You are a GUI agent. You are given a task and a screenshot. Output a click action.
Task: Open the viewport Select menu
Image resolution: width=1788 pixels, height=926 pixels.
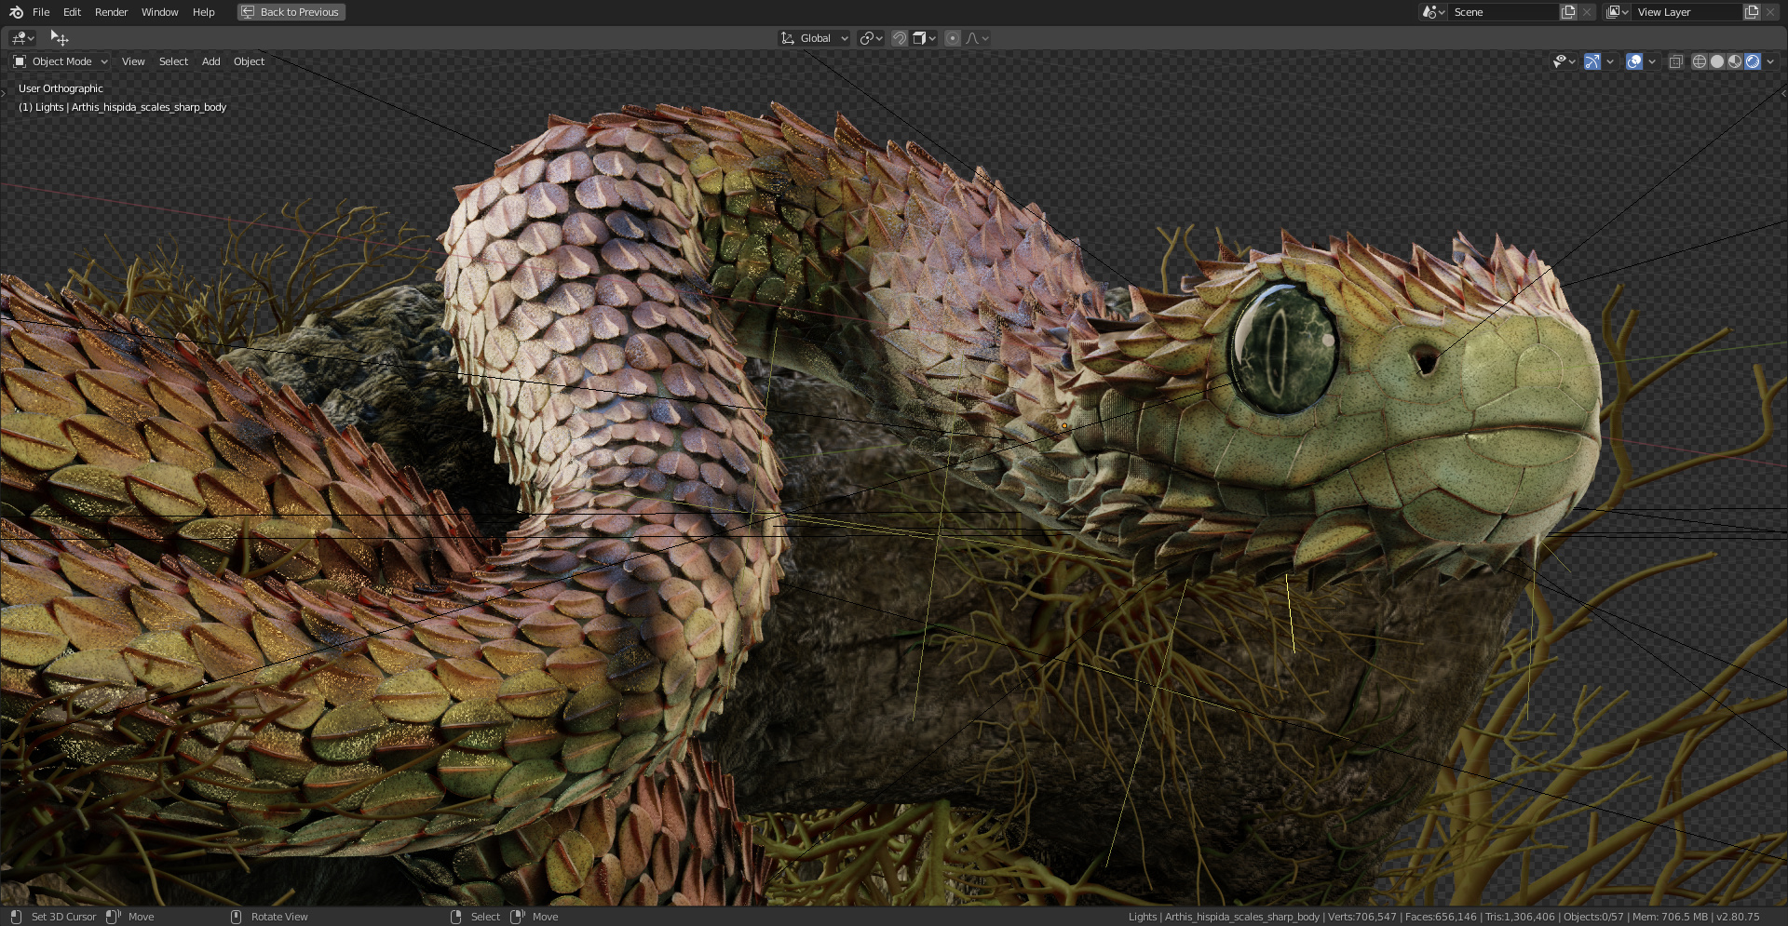point(173,61)
